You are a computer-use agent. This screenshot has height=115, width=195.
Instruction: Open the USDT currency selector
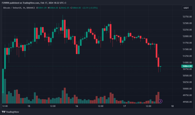pyautogui.click(x=186, y=8)
